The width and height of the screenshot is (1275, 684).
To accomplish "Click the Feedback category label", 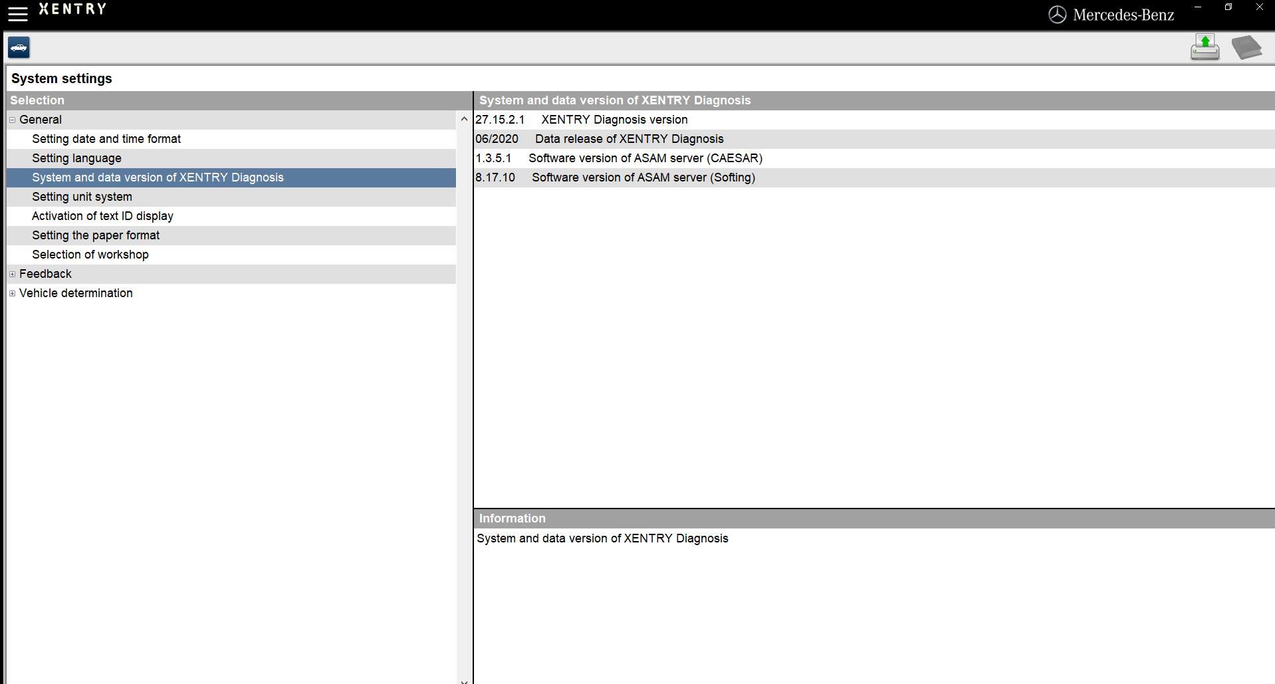I will pyautogui.click(x=45, y=274).
